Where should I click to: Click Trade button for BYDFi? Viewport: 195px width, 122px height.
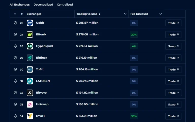tap(173, 116)
